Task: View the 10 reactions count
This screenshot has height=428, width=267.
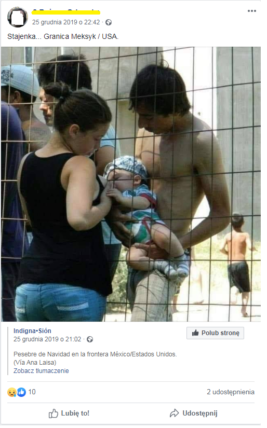Action: click(32, 392)
